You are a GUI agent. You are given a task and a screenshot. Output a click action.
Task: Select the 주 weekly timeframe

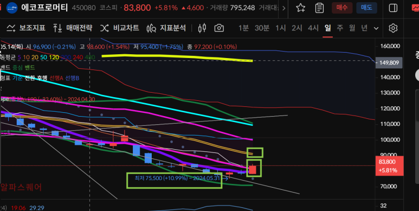click(x=340, y=28)
